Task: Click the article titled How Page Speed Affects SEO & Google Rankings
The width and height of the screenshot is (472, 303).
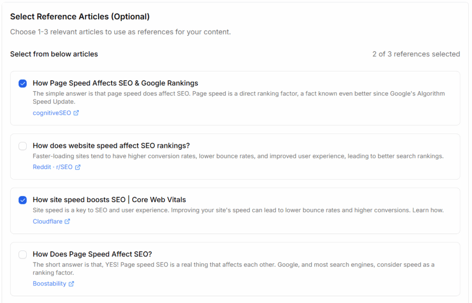Action: coord(235,97)
